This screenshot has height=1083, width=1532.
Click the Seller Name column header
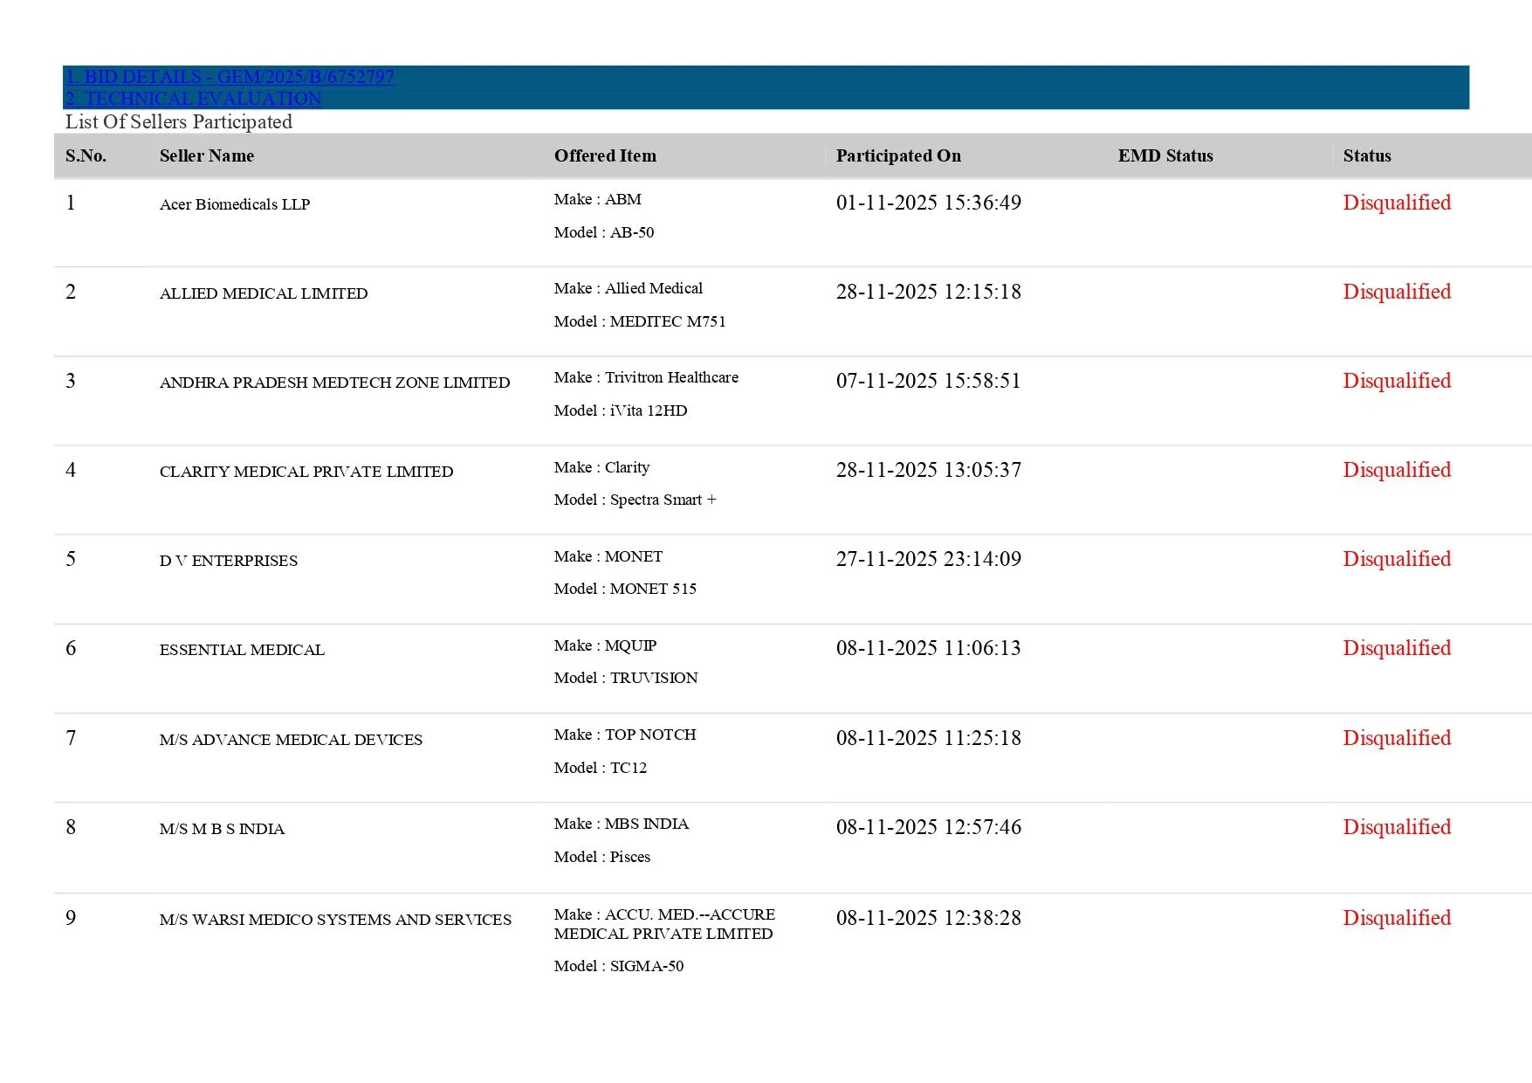pos(207,156)
